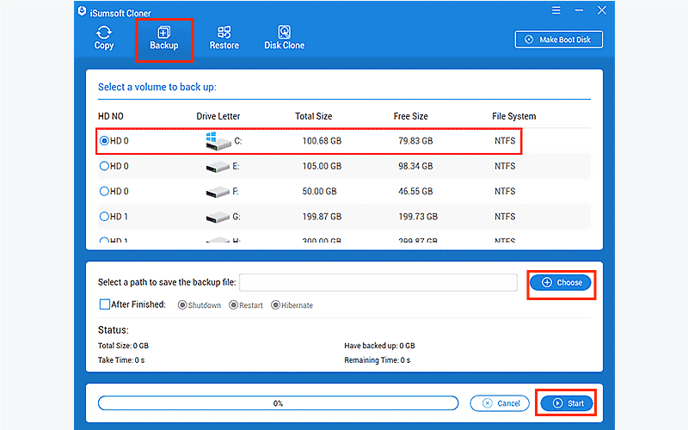Click the Windows system drive C: icon

click(218, 141)
